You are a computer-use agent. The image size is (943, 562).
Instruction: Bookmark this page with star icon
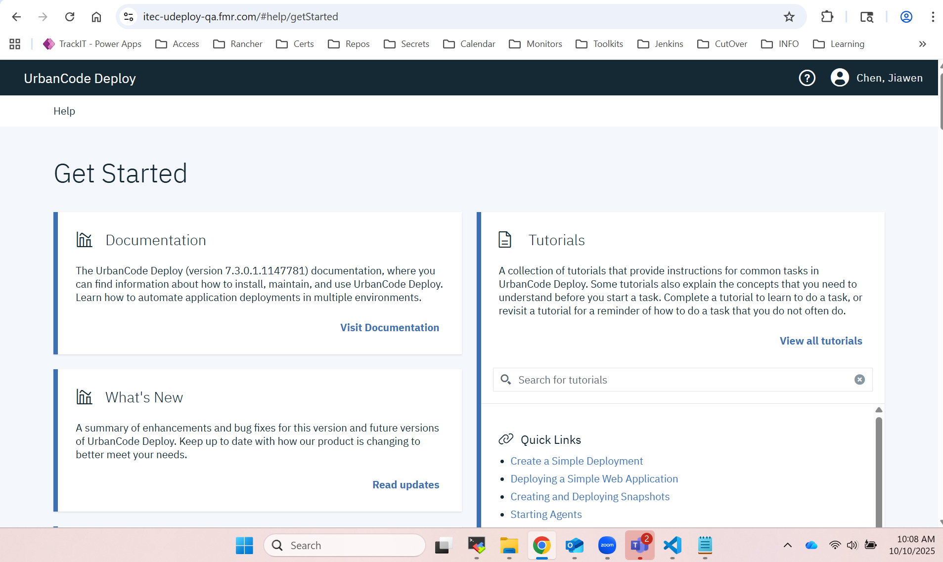(x=789, y=17)
